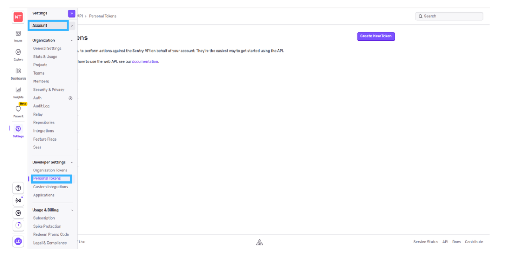Open the What's New broadcast icon
Screen dimensions: 517x261
[x=18, y=200]
